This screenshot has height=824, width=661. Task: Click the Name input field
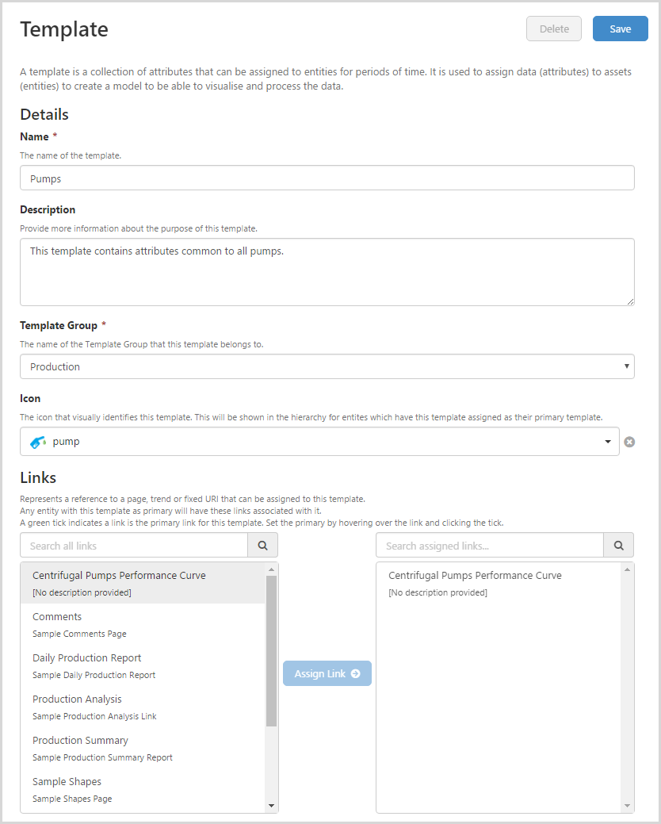(327, 178)
